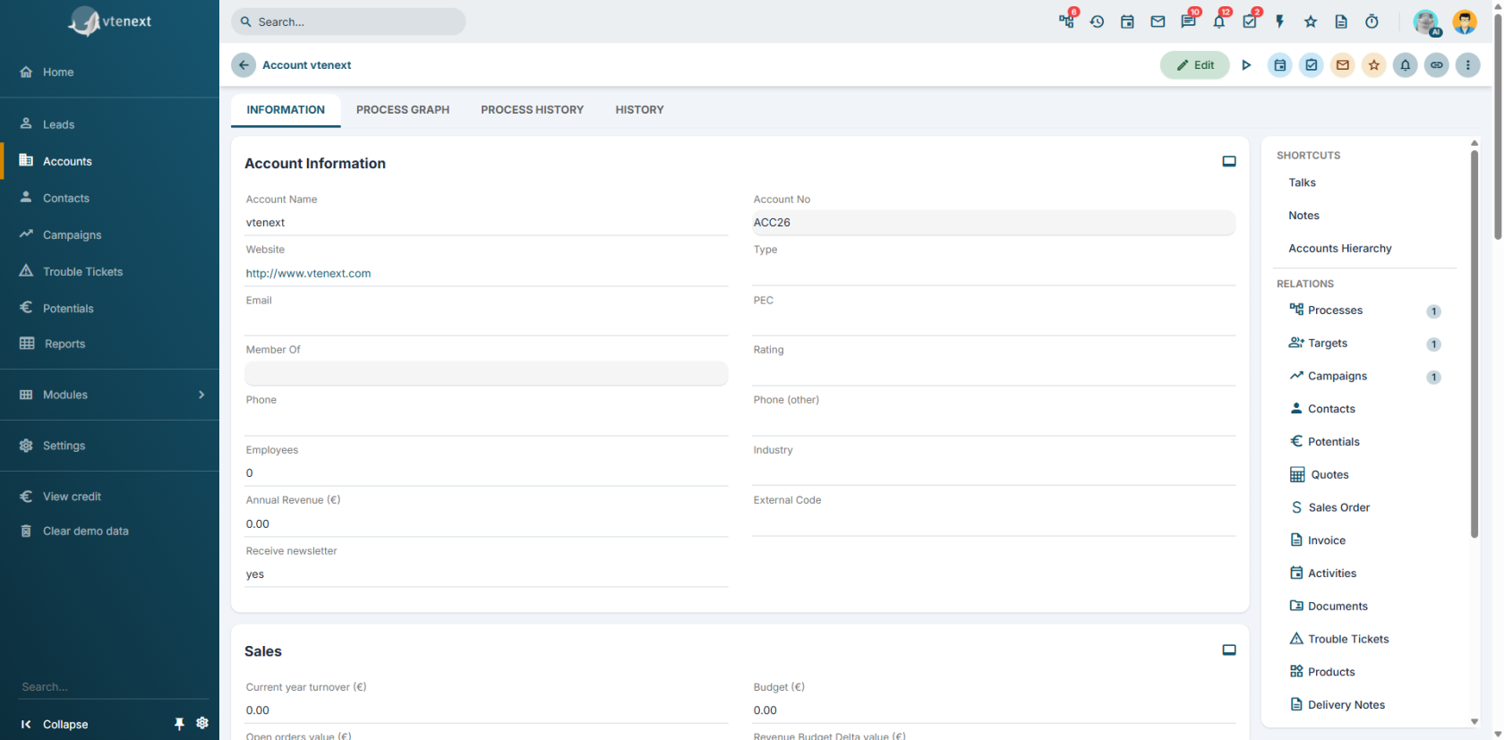
Task: Open notifications bell in top bar
Action: pyautogui.click(x=1219, y=21)
